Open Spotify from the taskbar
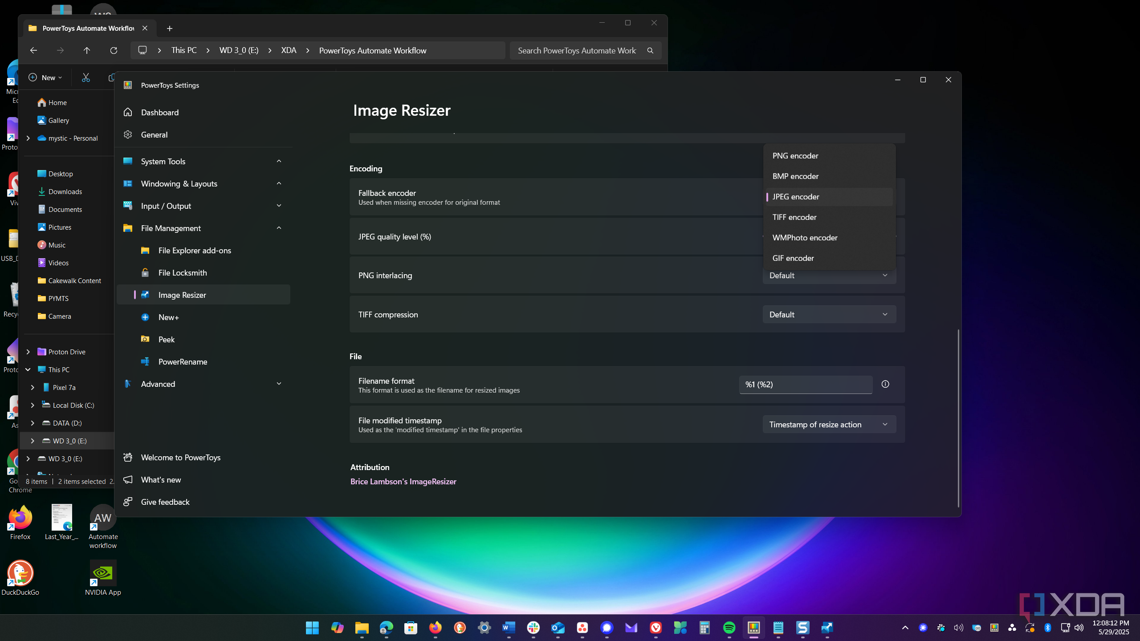The image size is (1140, 641). (x=729, y=628)
